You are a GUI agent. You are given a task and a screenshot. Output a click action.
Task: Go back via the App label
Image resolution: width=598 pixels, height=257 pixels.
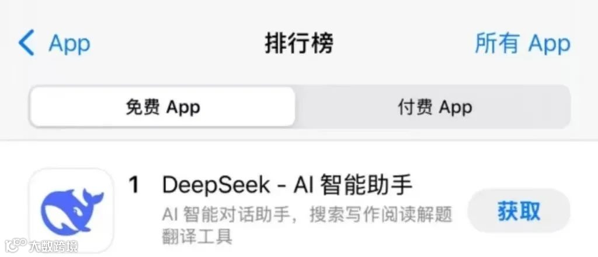click(x=69, y=44)
